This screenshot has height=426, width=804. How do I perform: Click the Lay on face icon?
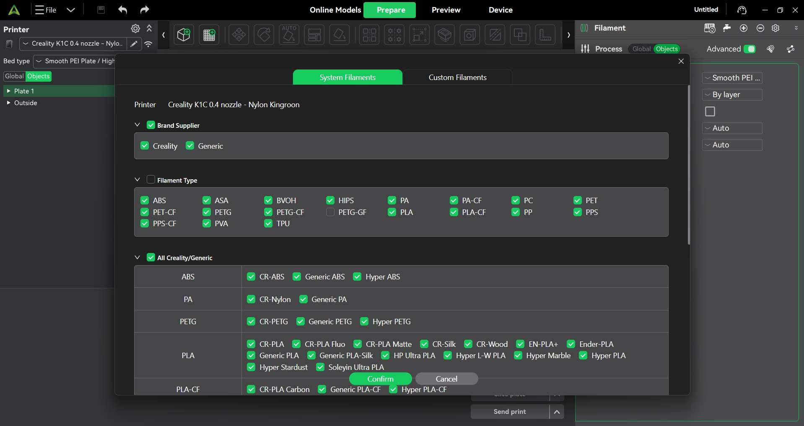tap(340, 35)
